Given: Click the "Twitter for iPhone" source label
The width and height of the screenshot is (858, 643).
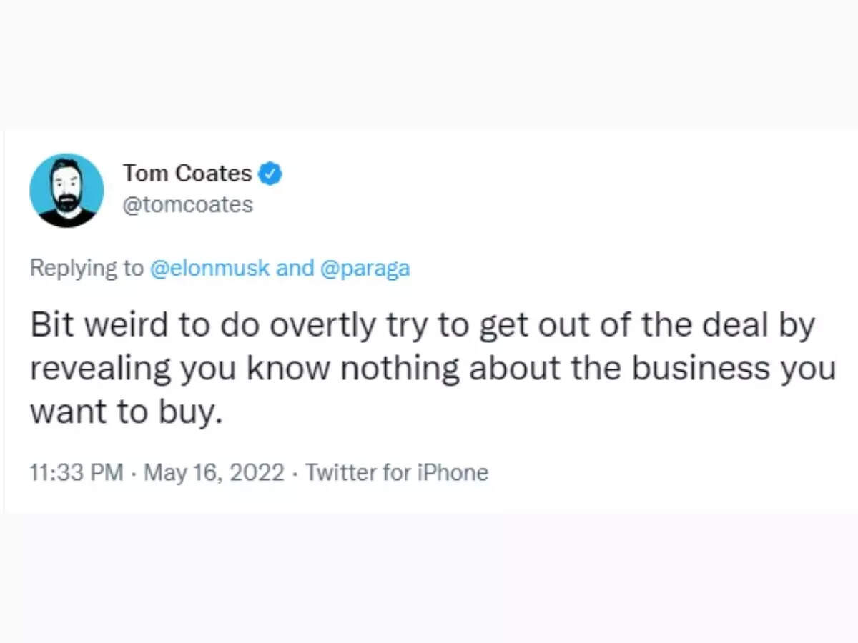Looking at the screenshot, I should [397, 473].
